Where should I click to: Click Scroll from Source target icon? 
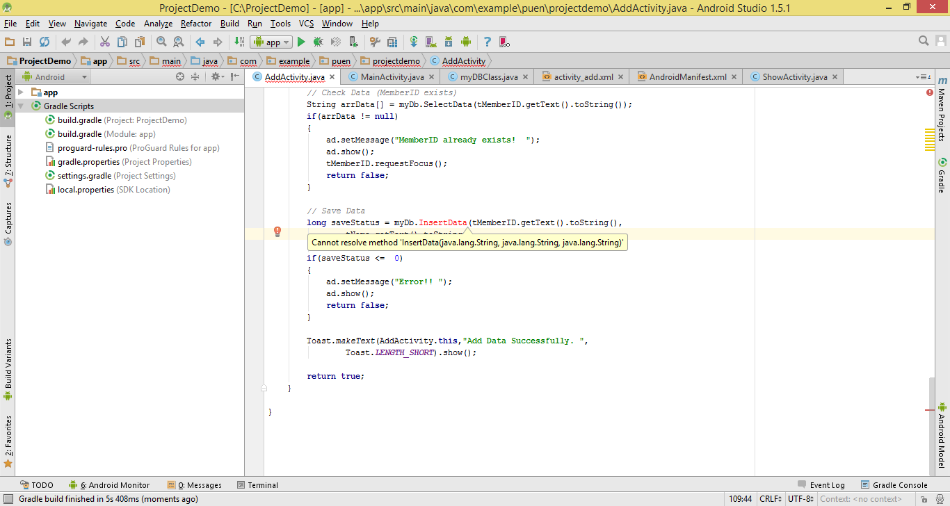point(180,77)
